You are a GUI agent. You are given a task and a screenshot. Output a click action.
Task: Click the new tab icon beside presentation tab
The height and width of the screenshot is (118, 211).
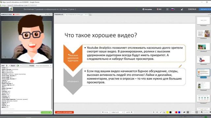point(90,14)
